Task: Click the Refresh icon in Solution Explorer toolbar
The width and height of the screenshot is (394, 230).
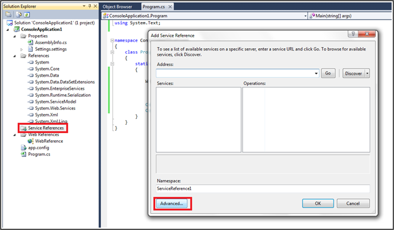Action: pos(26,15)
